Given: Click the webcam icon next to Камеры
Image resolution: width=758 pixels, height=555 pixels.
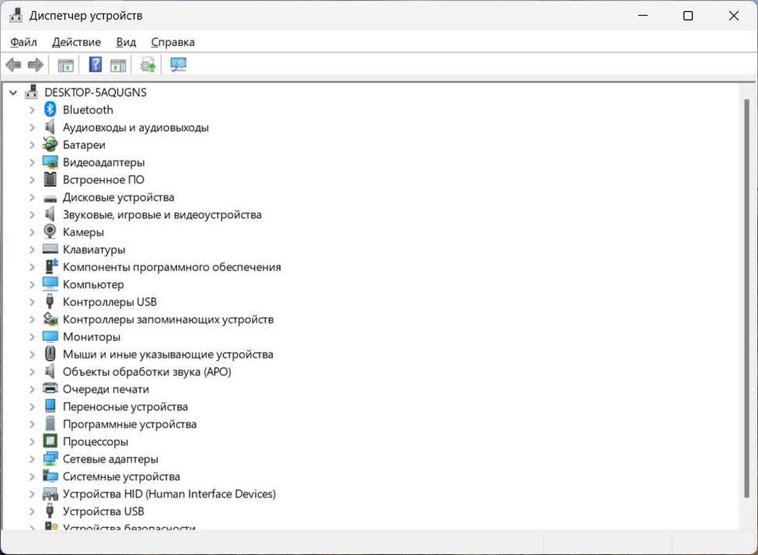Looking at the screenshot, I should 50,232.
